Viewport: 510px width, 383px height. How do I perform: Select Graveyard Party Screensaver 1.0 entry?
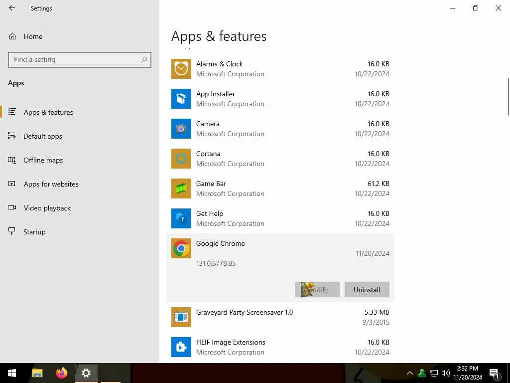(x=280, y=317)
